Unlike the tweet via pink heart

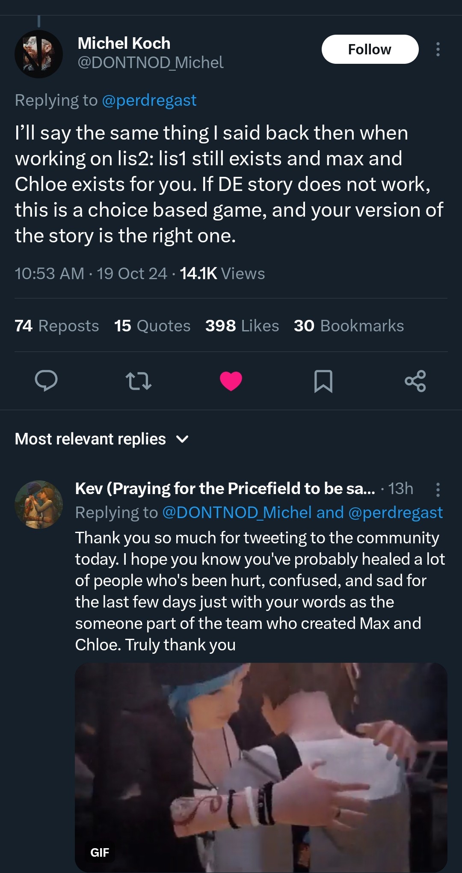(x=231, y=381)
